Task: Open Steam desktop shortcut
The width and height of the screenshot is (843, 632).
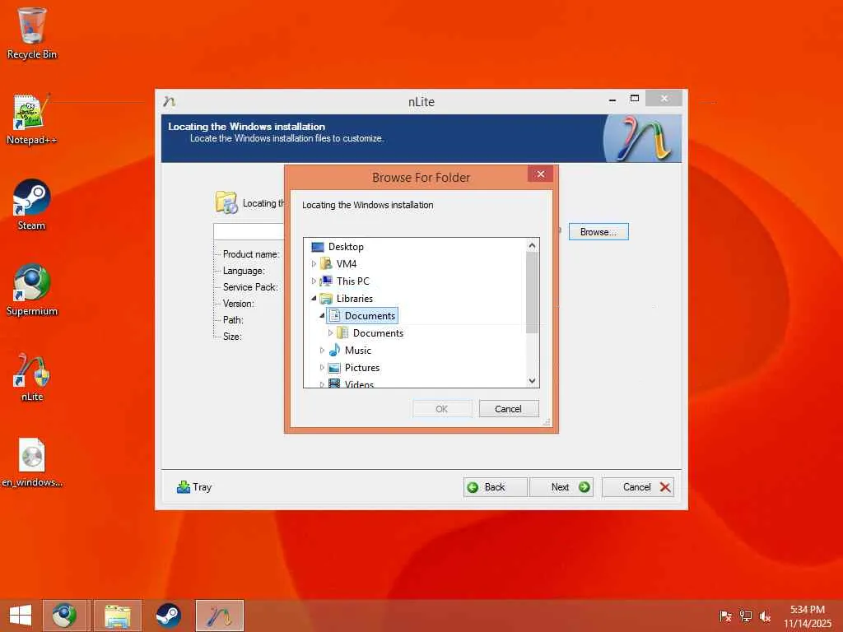Action: [32, 205]
